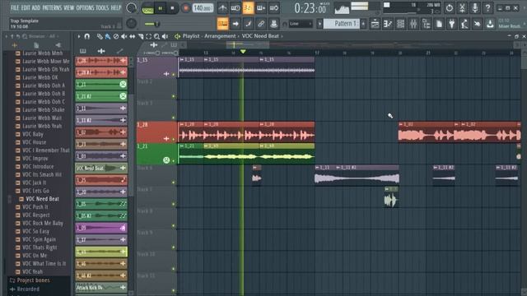Pause playback with the pause button
The height and width of the screenshot is (296, 527).
161,8
